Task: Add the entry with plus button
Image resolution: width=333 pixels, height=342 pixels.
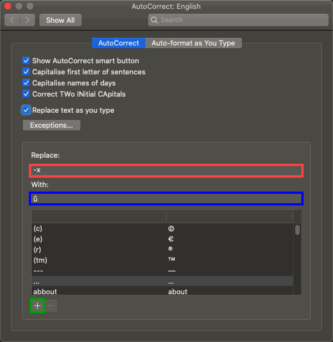Action: [38, 305]
